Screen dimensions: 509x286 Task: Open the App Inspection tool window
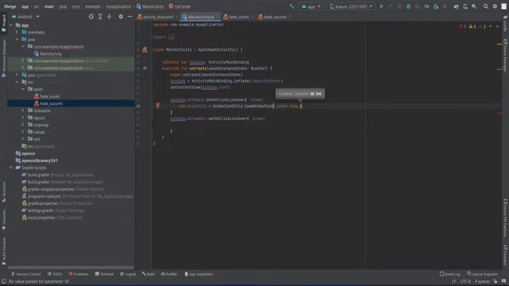[198, 274]
